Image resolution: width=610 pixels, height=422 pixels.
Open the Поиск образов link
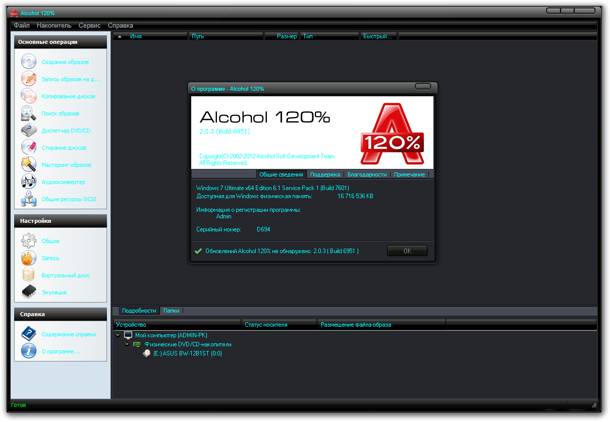point(60,113)
